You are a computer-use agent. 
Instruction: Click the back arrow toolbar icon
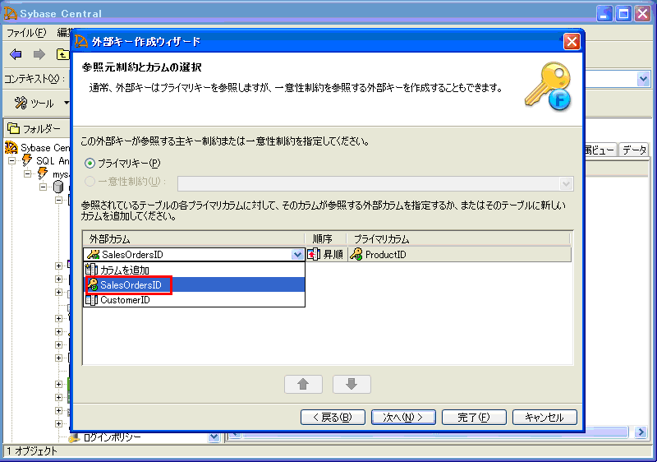[16, 54]
